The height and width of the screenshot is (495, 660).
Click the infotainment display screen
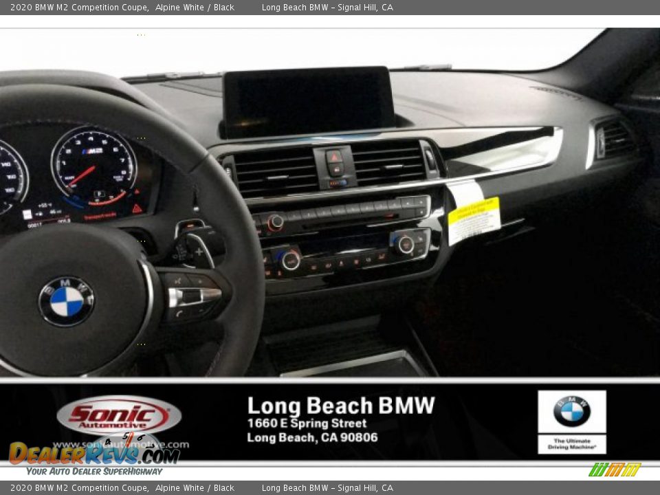pyautogui.click(x=308, y=101)
